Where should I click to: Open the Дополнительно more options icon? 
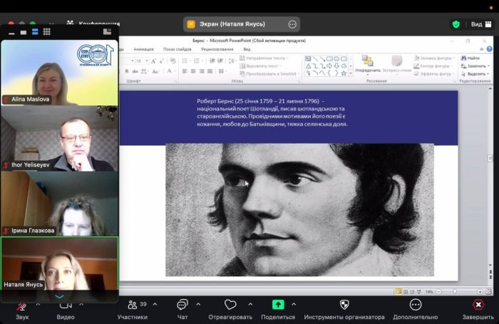pos(415,305)
